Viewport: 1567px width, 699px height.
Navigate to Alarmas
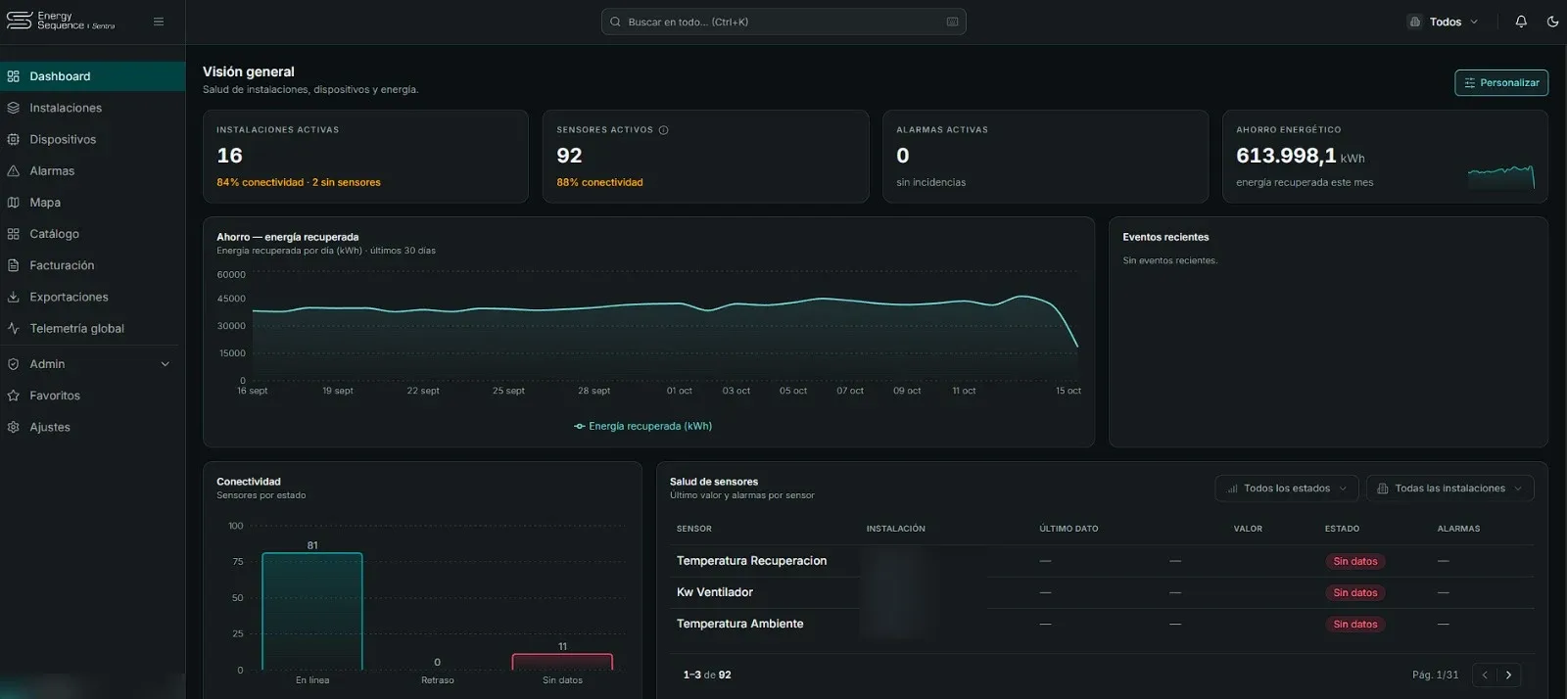tap(92, 170)
